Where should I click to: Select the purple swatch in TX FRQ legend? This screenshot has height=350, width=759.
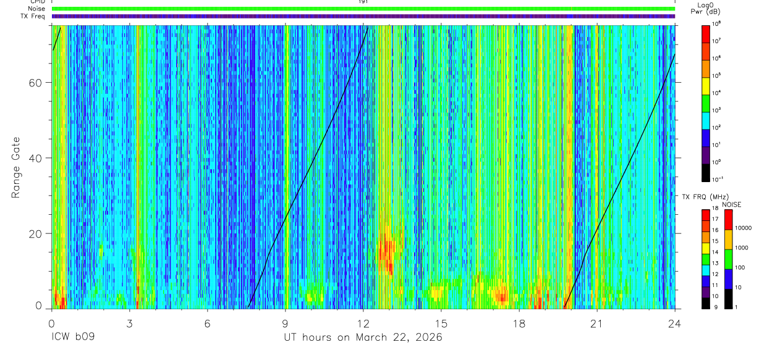pos(706,292)
